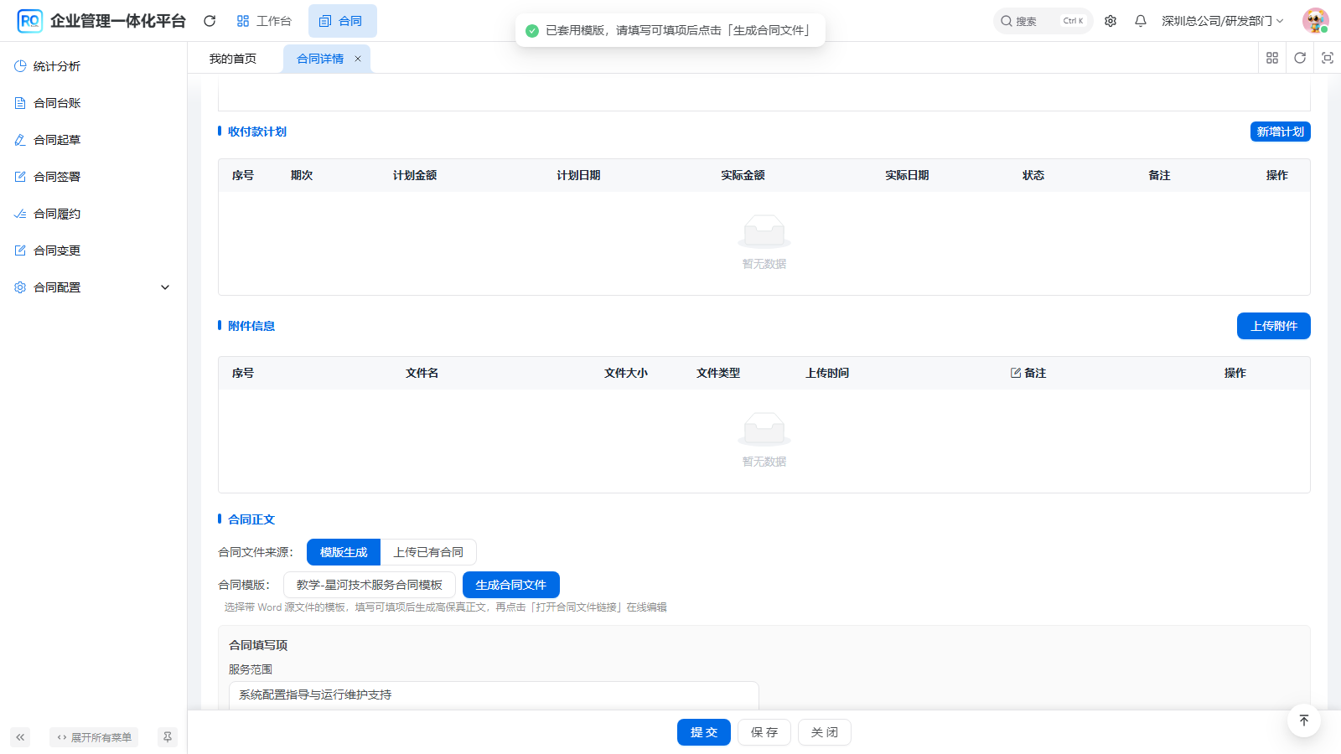Click the 备注 column edit icon
Screen dimensions: 1341x754
pyautogui.click(x=1016, y=373)
